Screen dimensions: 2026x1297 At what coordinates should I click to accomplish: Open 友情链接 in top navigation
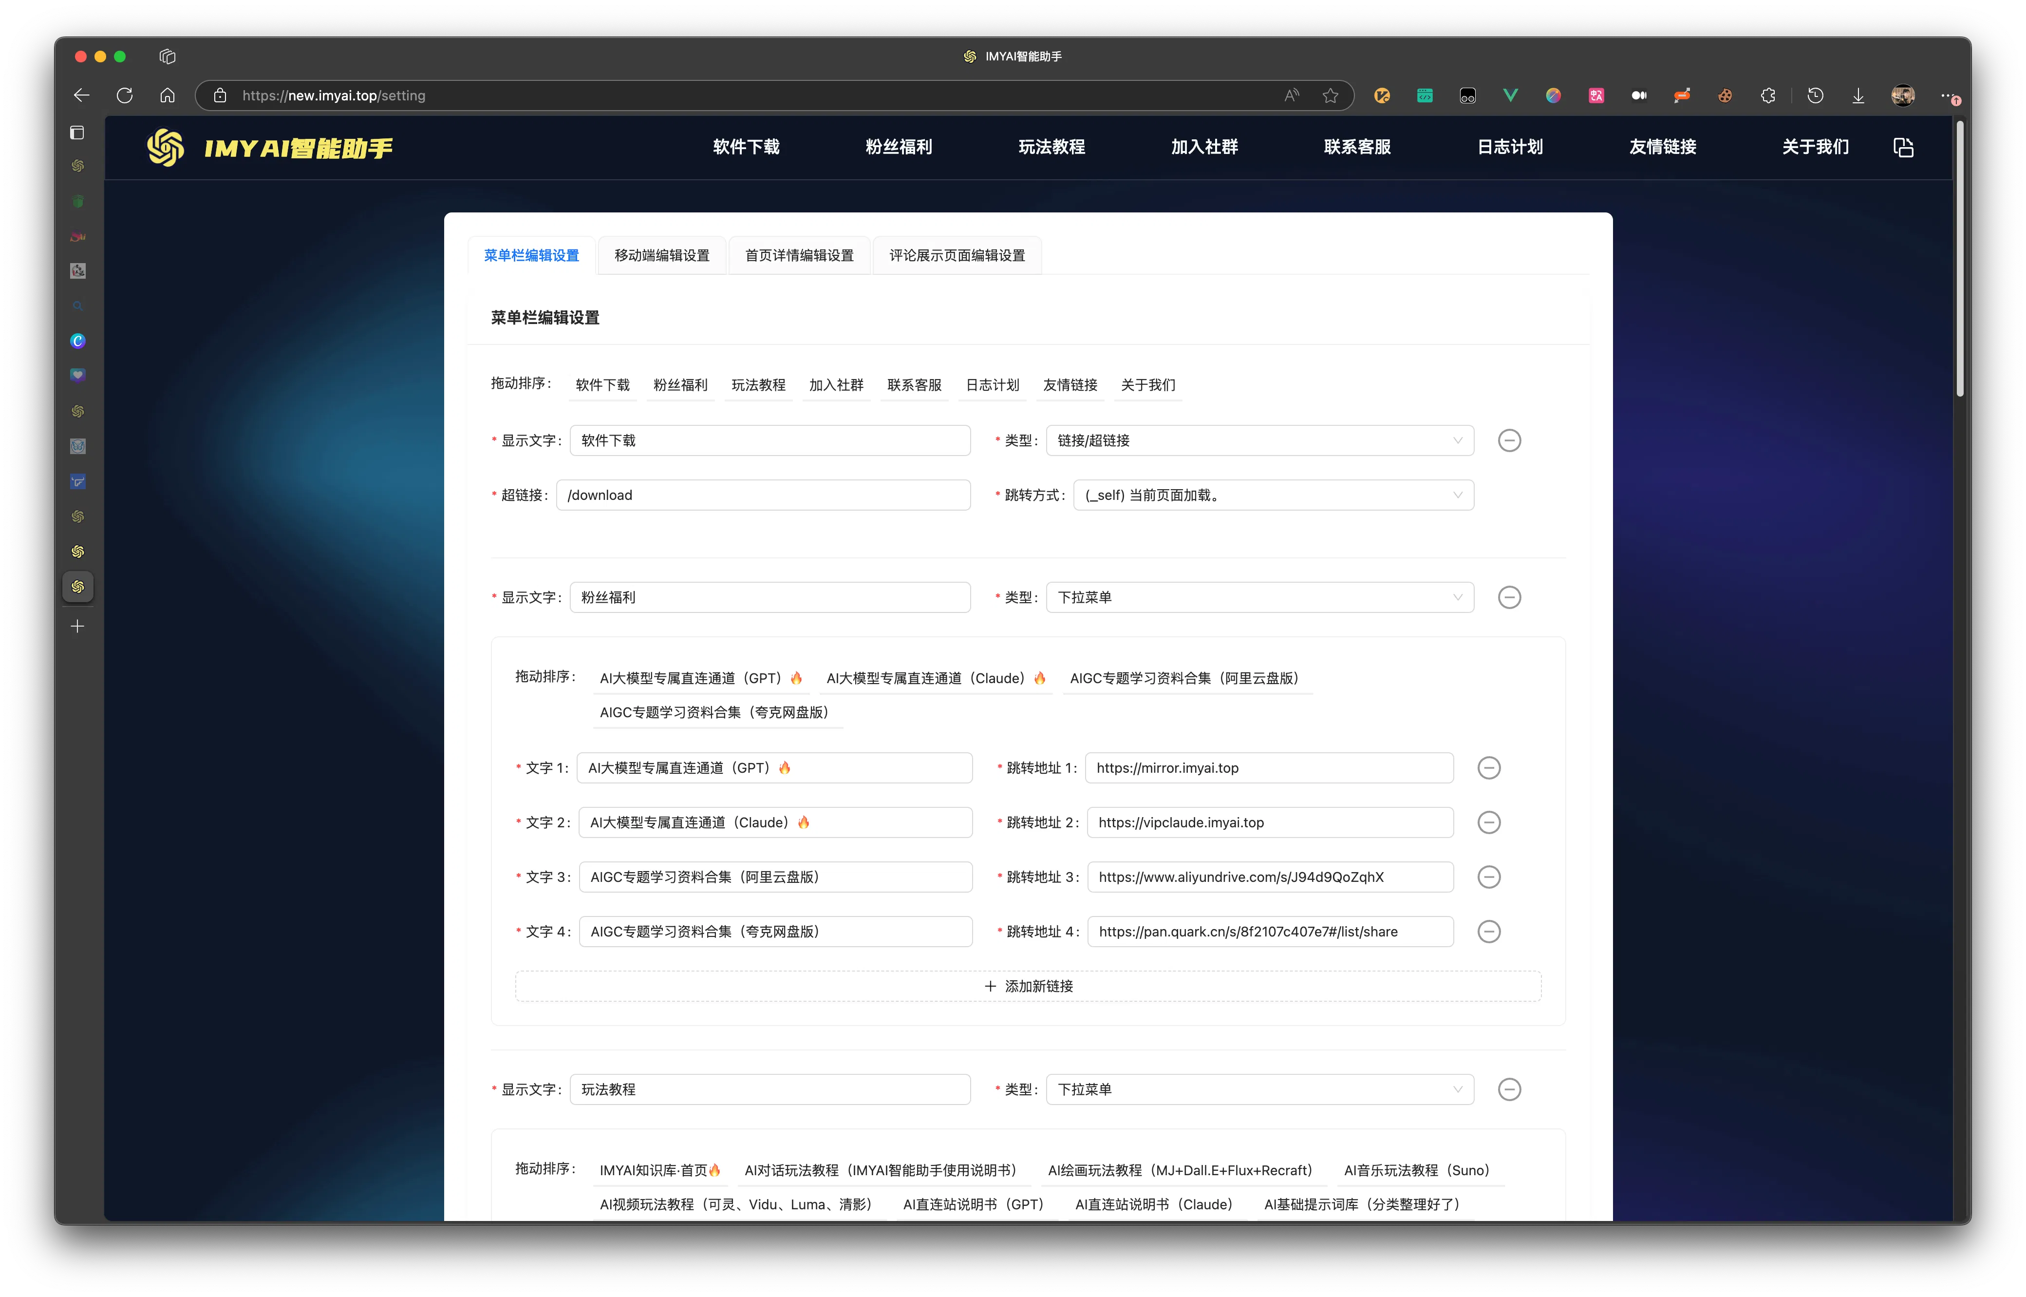coord(1662,147)
